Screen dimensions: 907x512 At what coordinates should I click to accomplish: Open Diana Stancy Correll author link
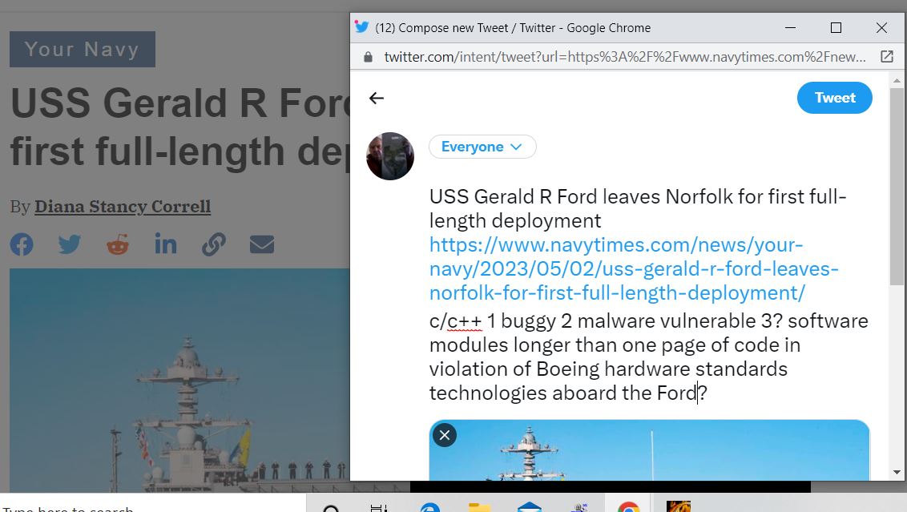pos(123,207)
